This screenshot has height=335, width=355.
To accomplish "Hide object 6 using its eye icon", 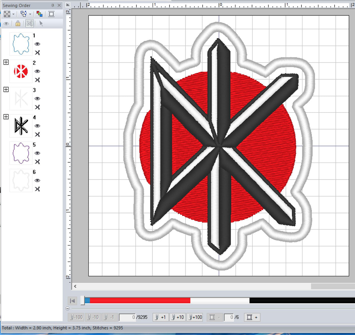I will click(37, 180).
